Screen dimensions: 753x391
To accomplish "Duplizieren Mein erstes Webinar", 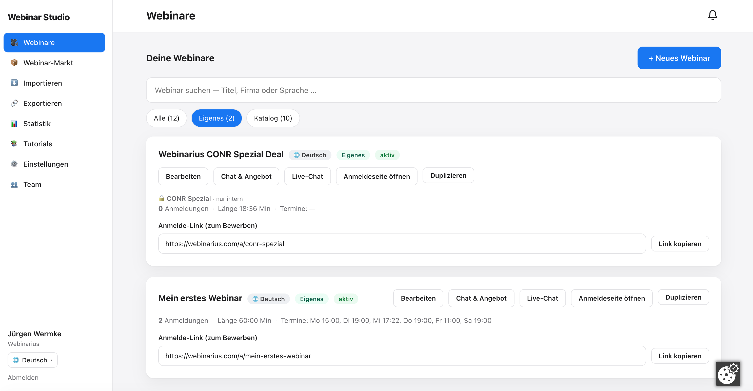I will 683,297.
